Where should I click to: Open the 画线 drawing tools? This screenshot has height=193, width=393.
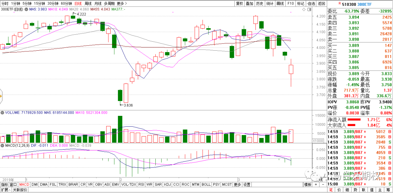280,4
